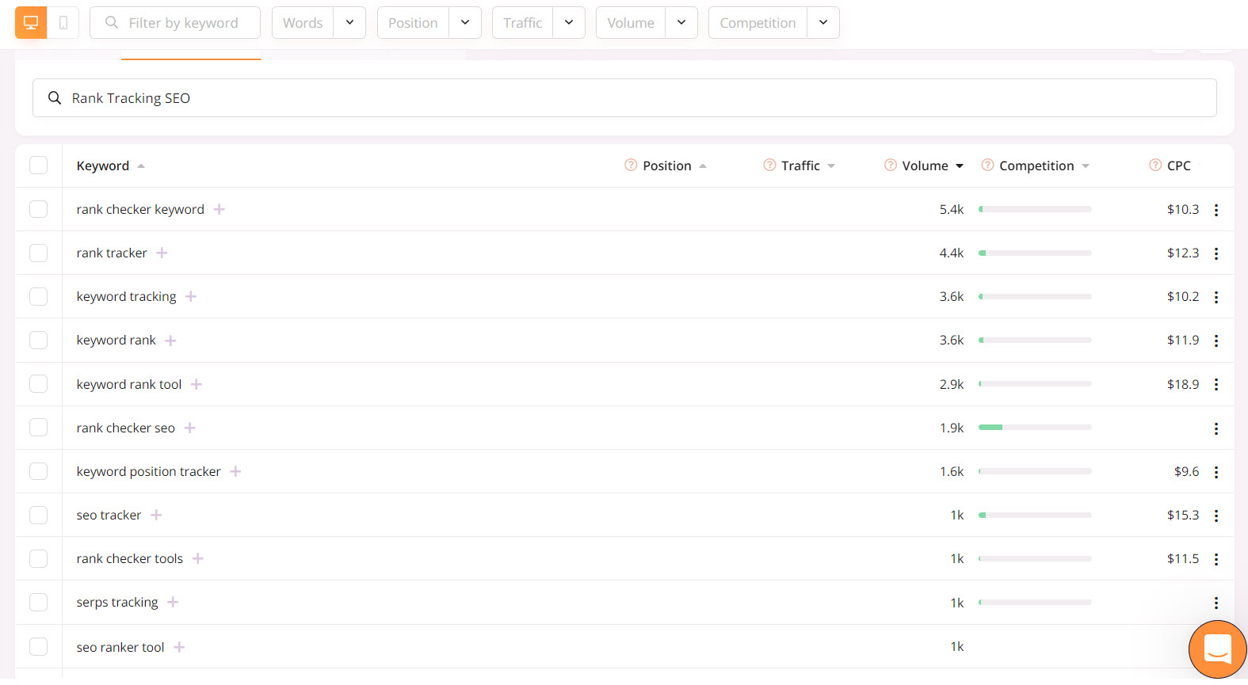Open more options for 'serps tracking'
The height and width of the screenshot is (685, 1248).
coord(1216,603)
